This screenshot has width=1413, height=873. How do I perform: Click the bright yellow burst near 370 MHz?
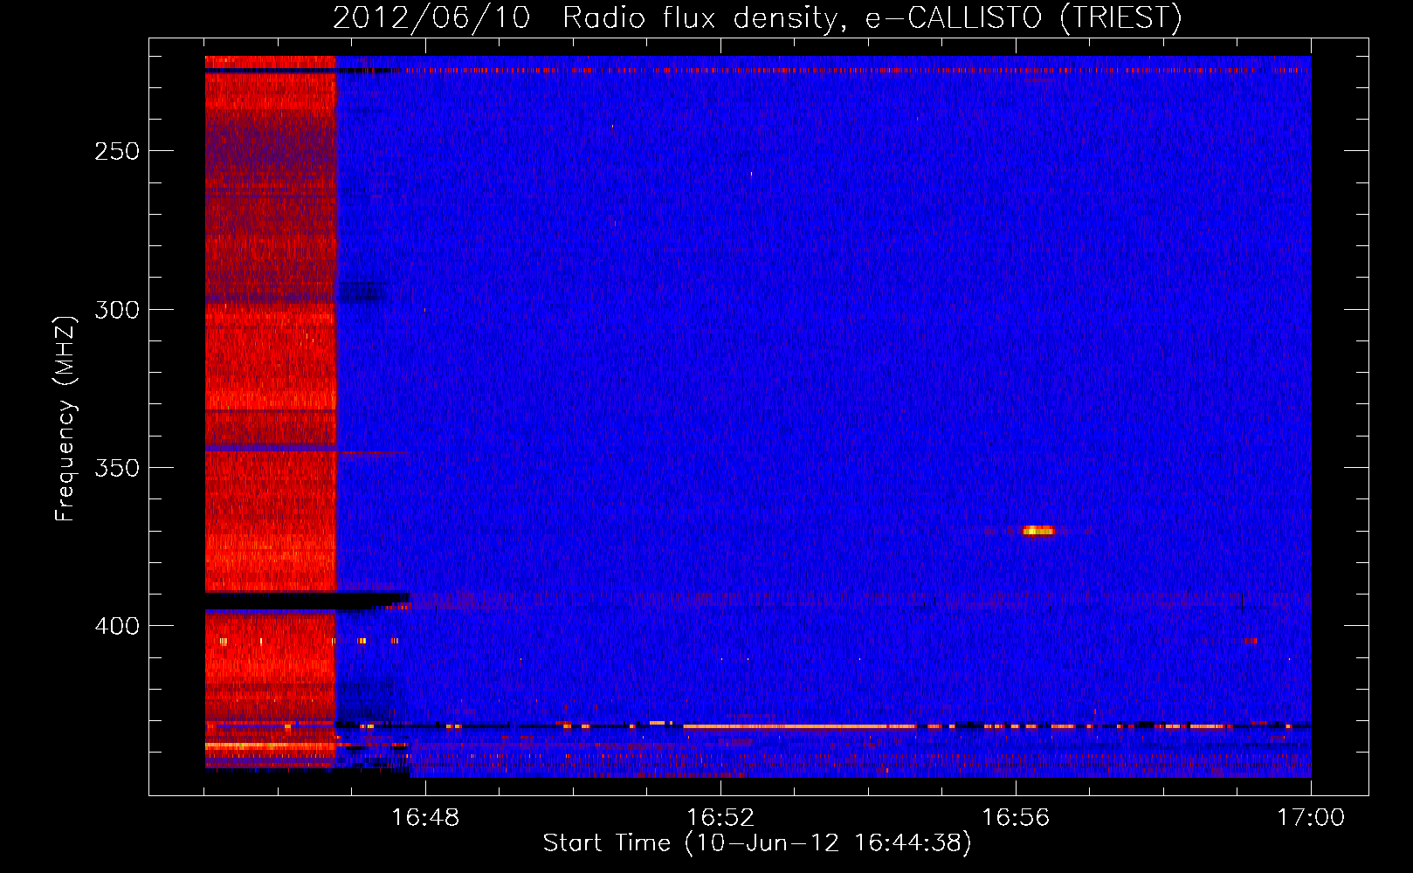(x=1038, y=530)
